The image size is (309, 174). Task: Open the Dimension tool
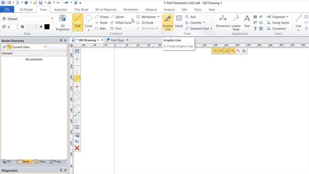[223, 21]
